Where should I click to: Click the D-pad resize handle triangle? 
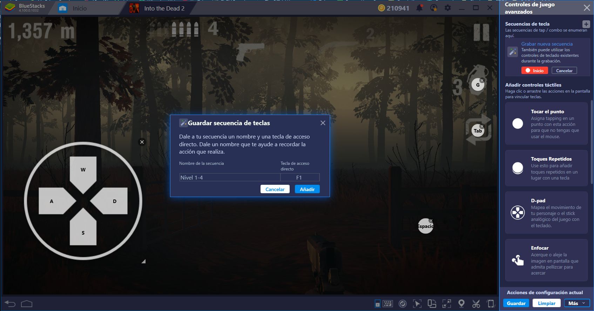click(x=143, y=261)
